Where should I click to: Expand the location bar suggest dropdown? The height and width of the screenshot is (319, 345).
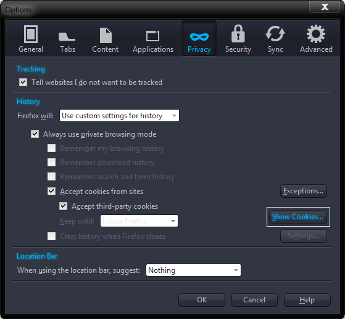(193, 270)
